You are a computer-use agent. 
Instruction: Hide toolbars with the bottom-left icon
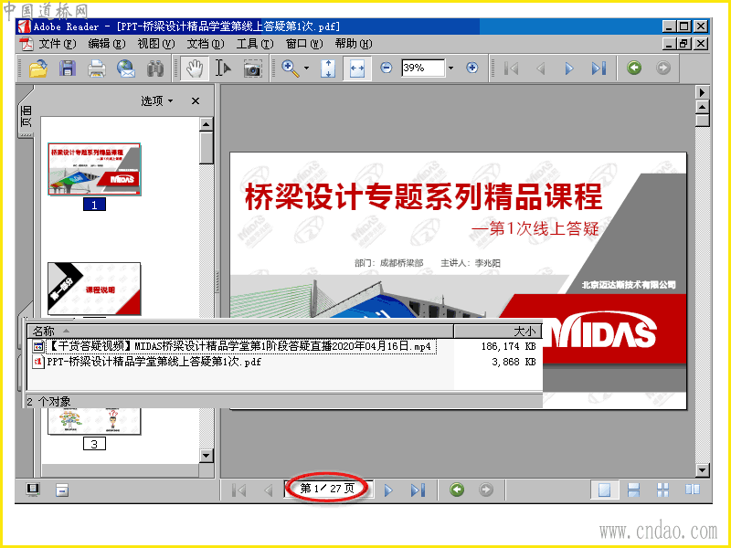click(x=62, y=490)
